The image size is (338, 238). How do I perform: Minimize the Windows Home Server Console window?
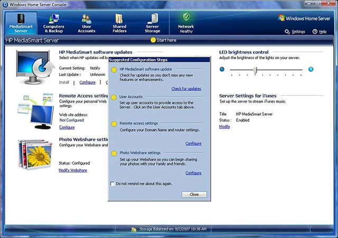309,3
